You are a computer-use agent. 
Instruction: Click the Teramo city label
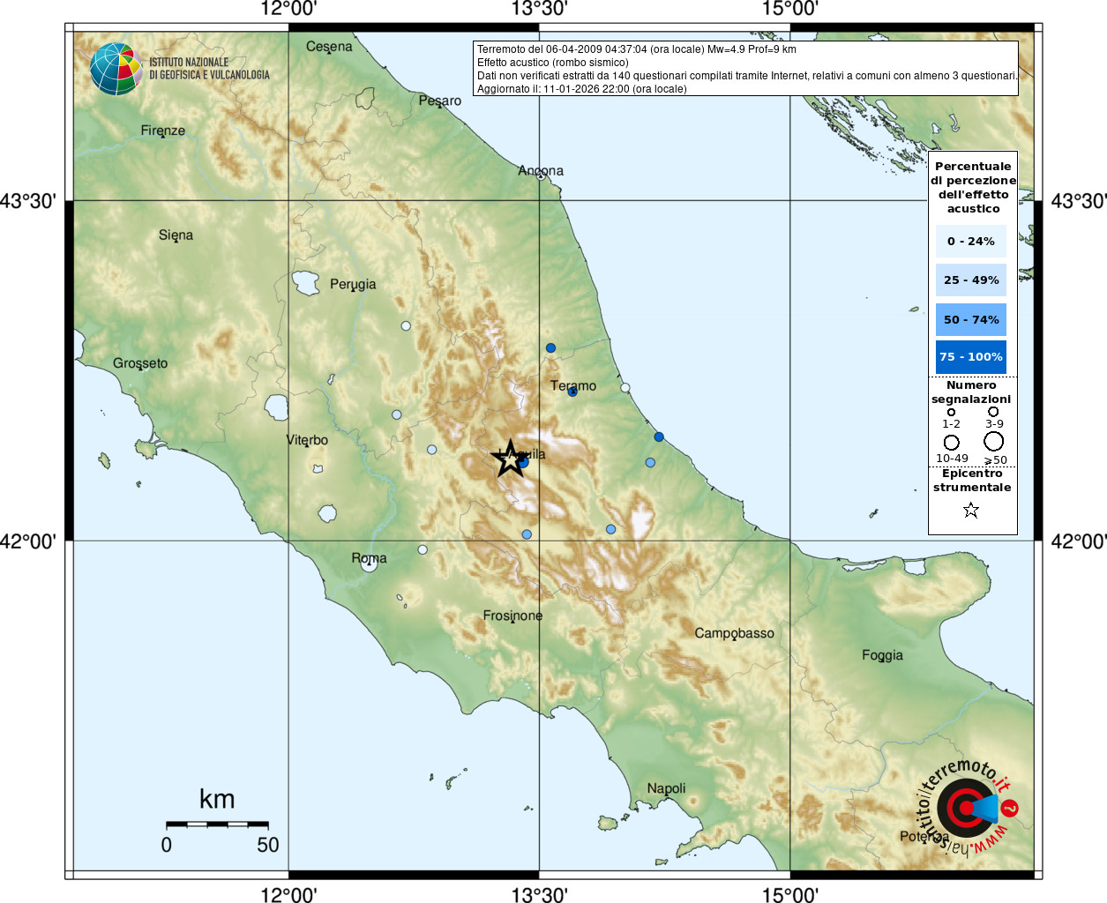coord(573,386)
